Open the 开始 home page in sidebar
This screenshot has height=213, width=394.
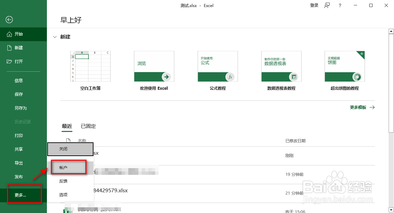pyautogui.click(x=23, y=34)
